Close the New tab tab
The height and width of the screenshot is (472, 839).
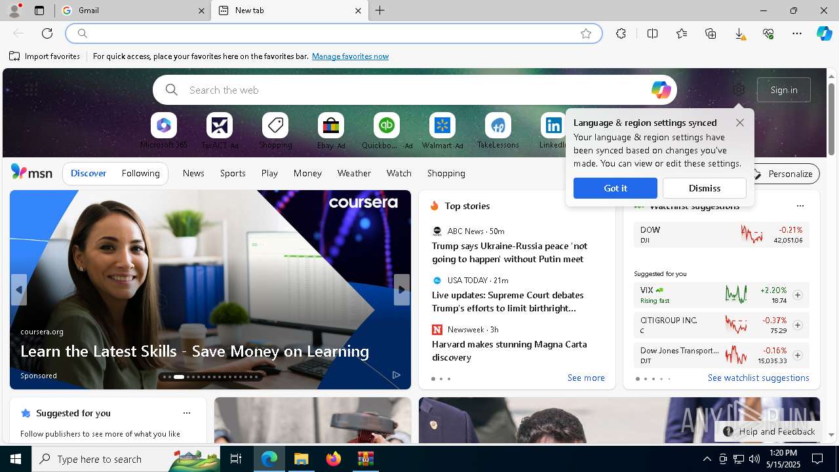(x=358, y=10)
